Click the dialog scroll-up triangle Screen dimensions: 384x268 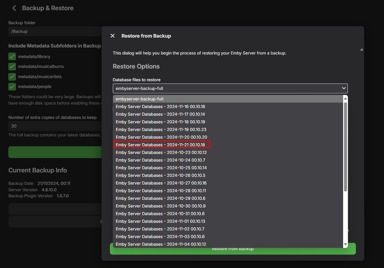(362, 50)
